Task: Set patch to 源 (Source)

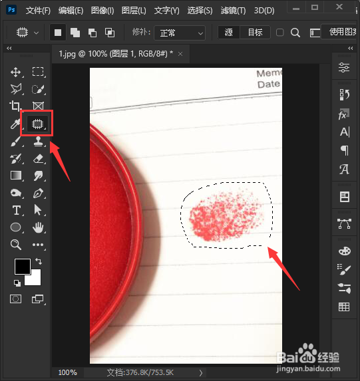Action: tap(229, 33)
